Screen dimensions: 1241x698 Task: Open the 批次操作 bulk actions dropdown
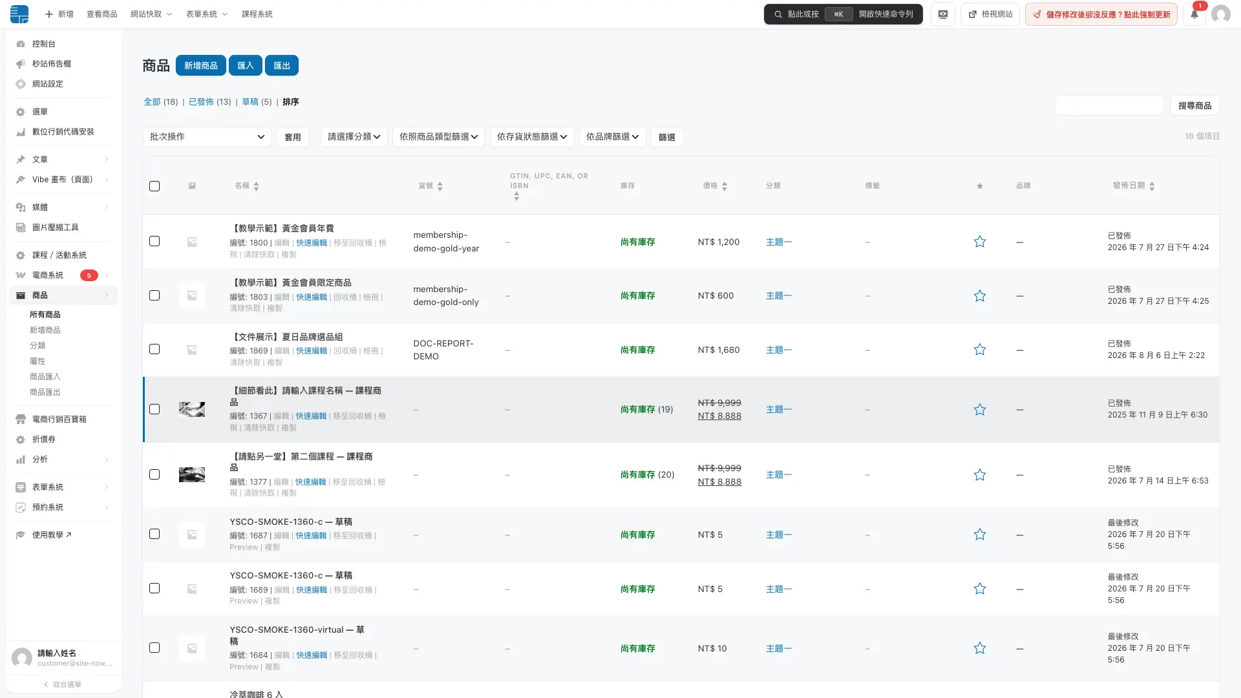[207, 137]
